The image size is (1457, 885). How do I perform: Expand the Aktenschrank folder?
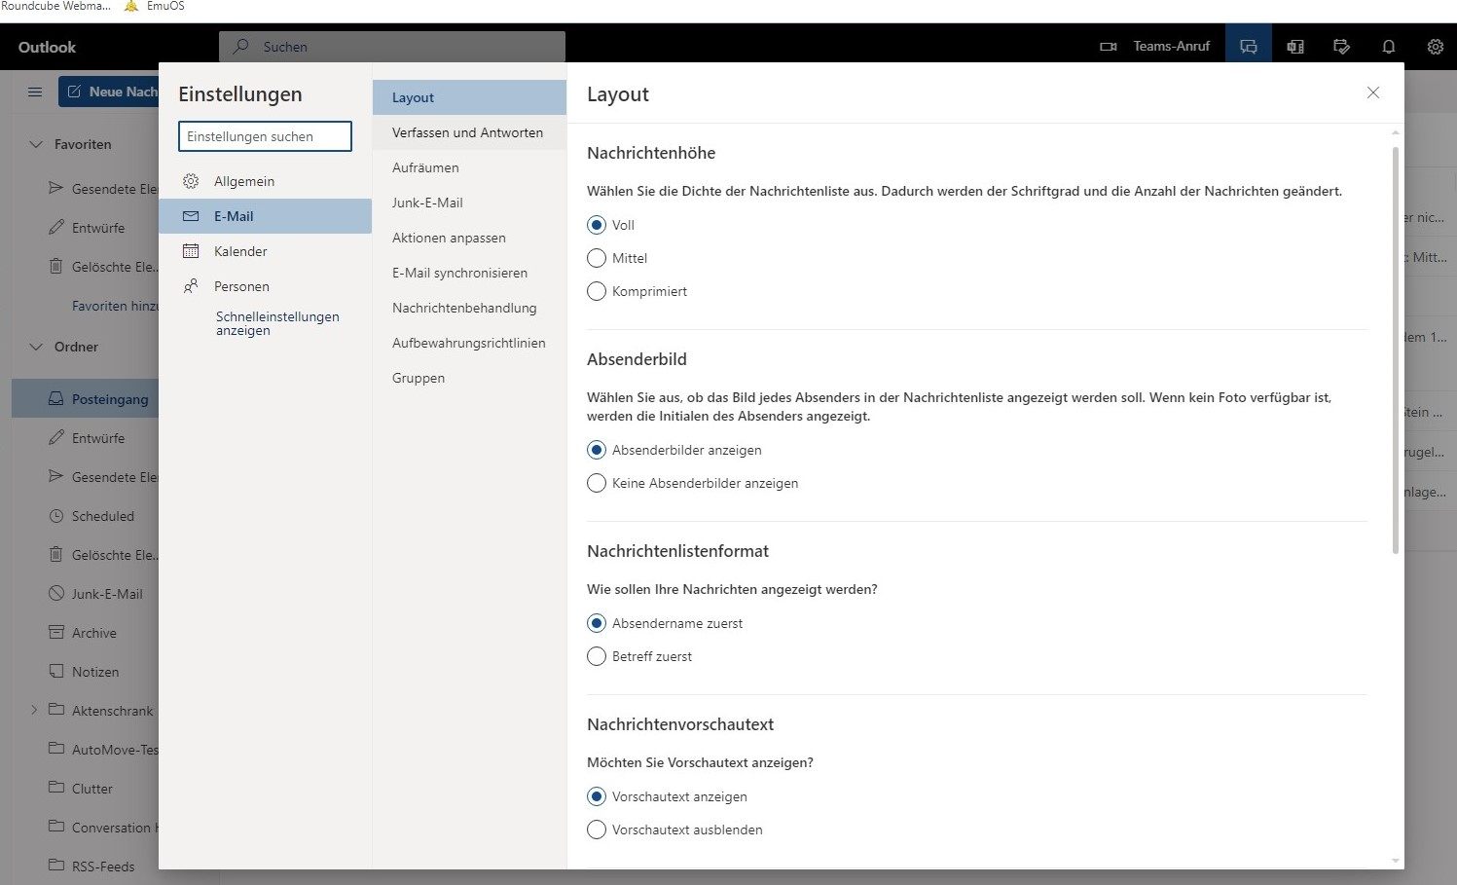(x=34, y=710)
